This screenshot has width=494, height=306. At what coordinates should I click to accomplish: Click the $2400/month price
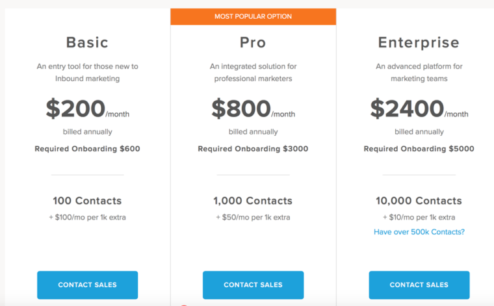pos(419,109)
